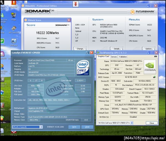Open the GeForce 9800 GTX card selector dropdown
This screenshot has width=166, height=141.
point(132,123)
